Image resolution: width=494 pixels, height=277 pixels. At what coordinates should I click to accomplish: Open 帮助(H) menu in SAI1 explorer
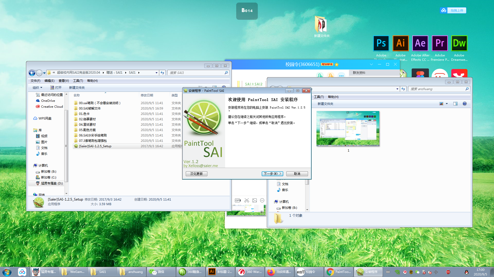pyautogui.click(x=92, y=81)
